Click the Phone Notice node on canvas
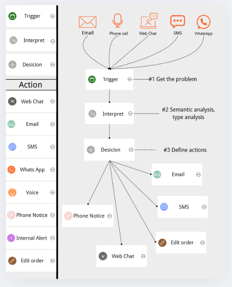This screenshot has width=232, height=287. (x=88, y=216)
